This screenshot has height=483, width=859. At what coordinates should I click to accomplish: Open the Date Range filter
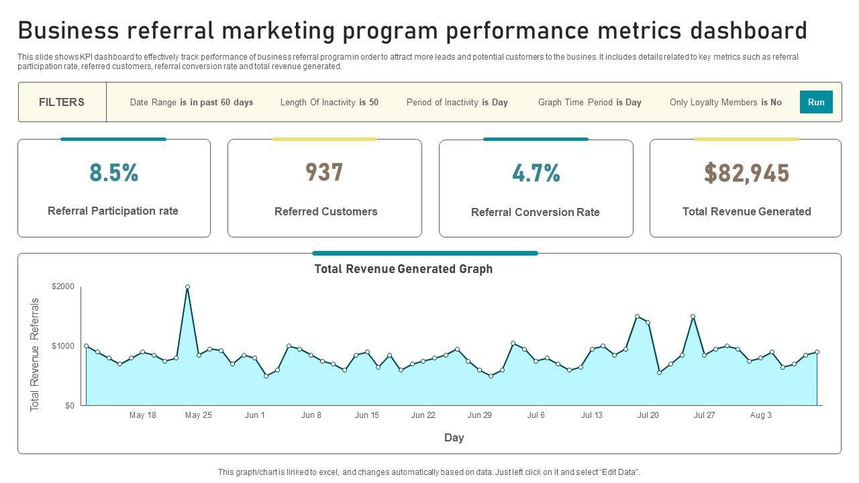pos(191,103)
